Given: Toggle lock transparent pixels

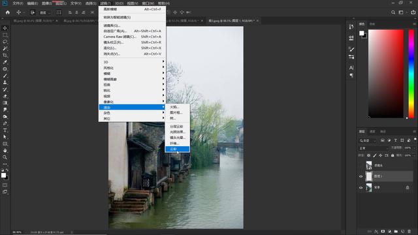Looking at the screenshot, I should pos(368,155).
